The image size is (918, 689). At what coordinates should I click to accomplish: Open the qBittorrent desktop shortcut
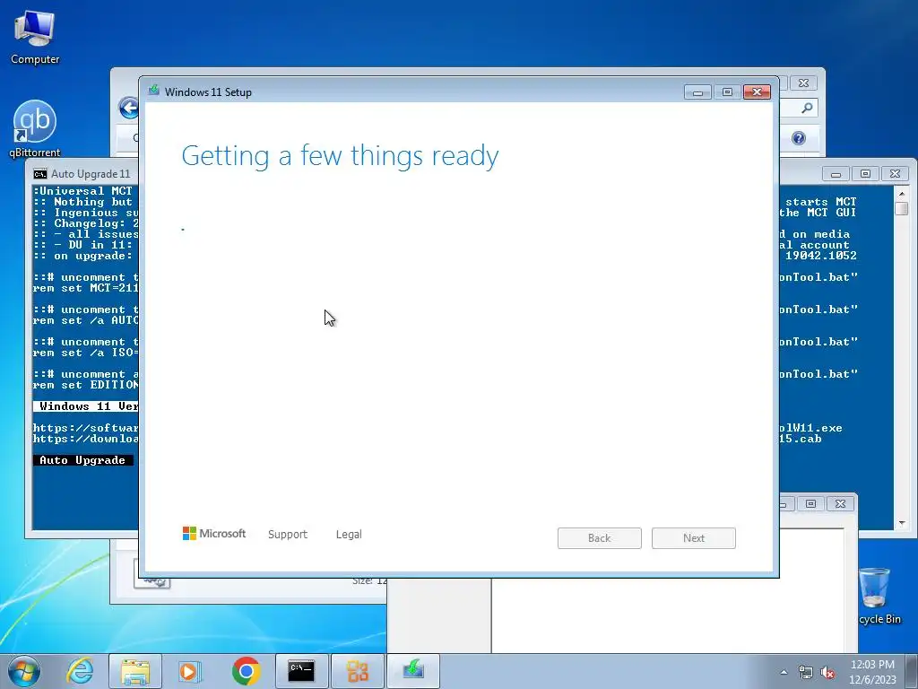point(35,129)
